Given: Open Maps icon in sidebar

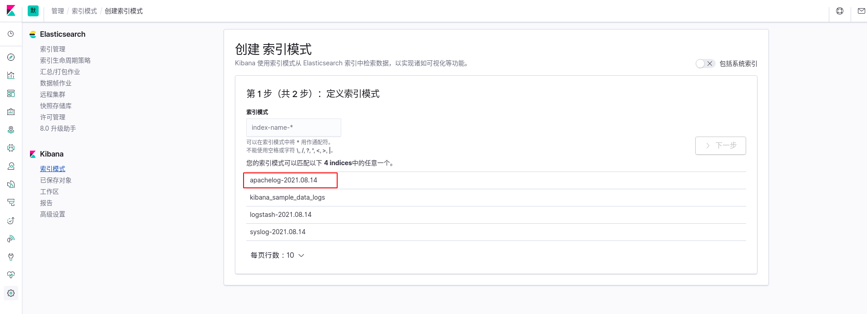Looking at the screenshot, I should pos(11,130).
